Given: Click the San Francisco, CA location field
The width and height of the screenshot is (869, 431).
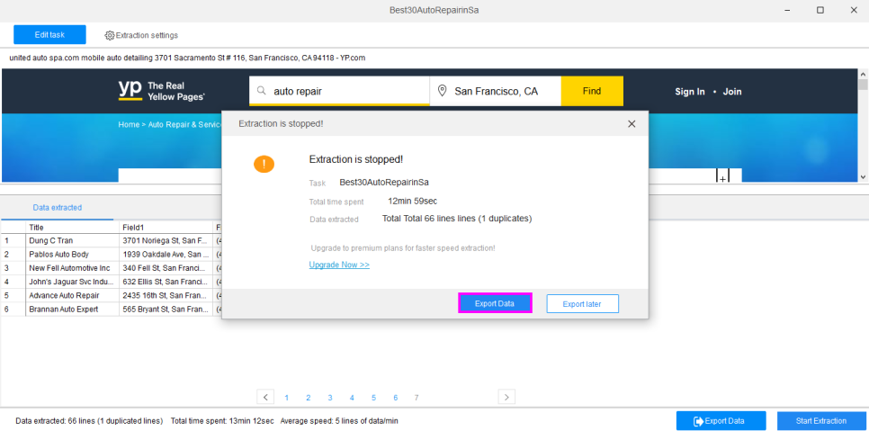Looking at the screenshot, I should coord(496,91).
